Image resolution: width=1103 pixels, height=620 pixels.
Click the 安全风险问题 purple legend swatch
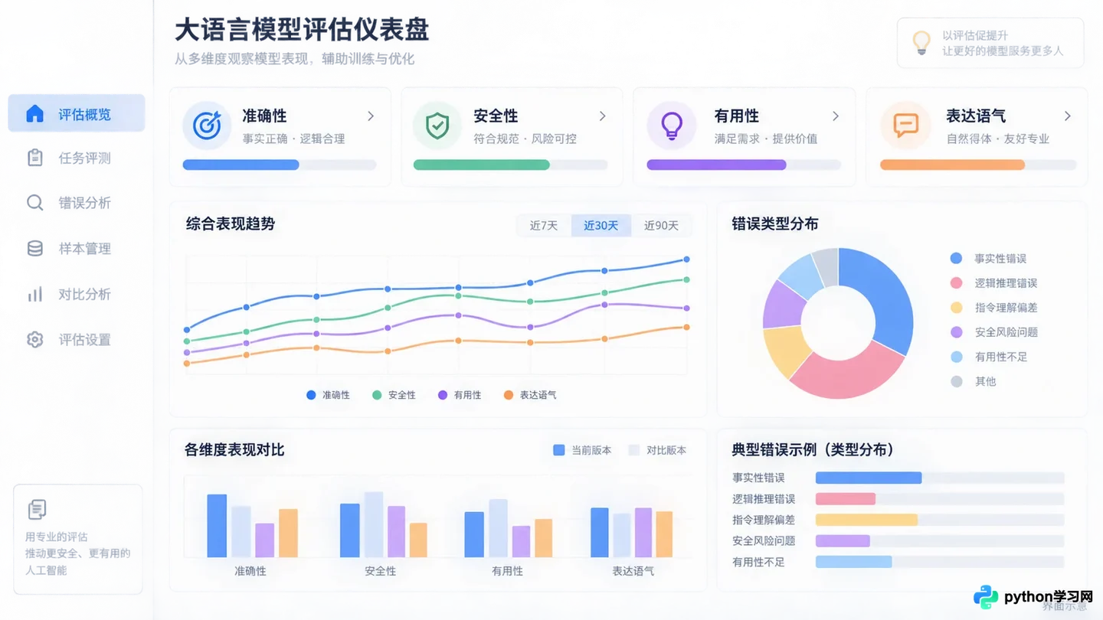[x=956, y=332]
